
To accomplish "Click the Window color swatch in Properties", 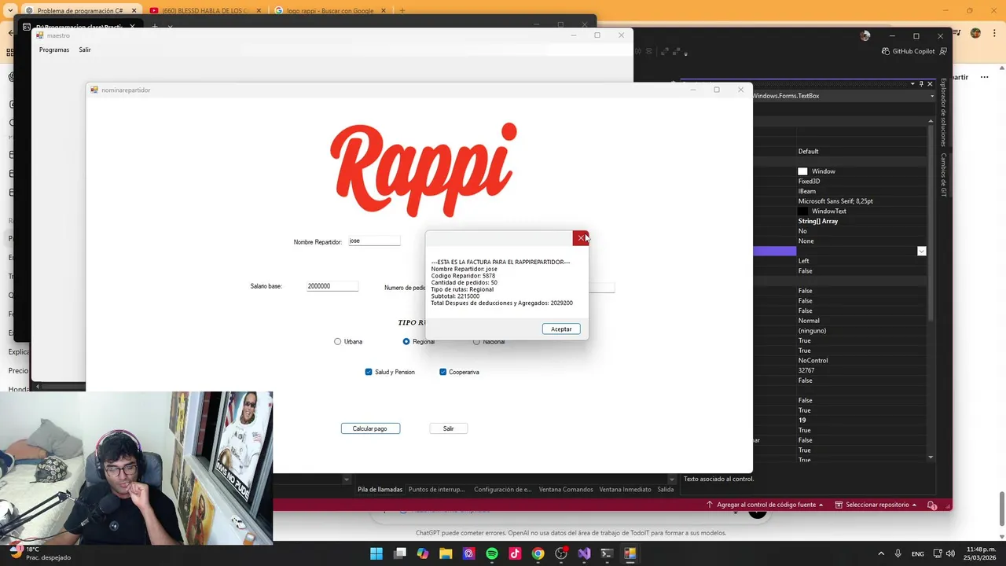I will coord(802,171).
